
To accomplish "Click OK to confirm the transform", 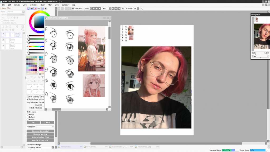I will [33, 122].
